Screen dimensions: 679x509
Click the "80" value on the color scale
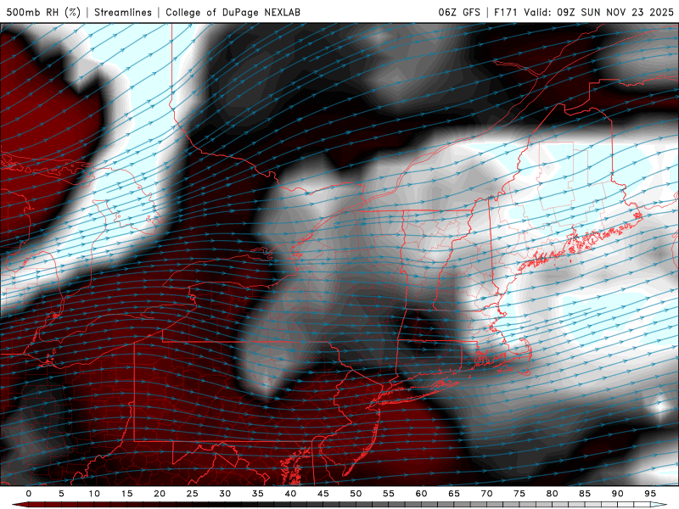click(x=552, y=494)
